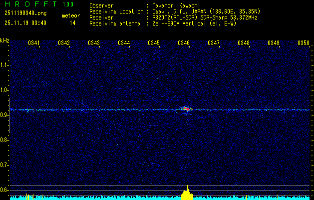The image size is (314, 200).
Task: Click the meteor count value 14
Action: point(72,23)
